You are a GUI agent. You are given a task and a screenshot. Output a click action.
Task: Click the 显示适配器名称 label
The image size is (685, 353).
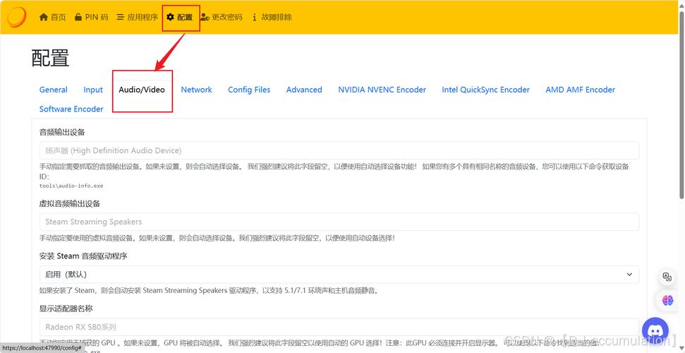[66, 309]
